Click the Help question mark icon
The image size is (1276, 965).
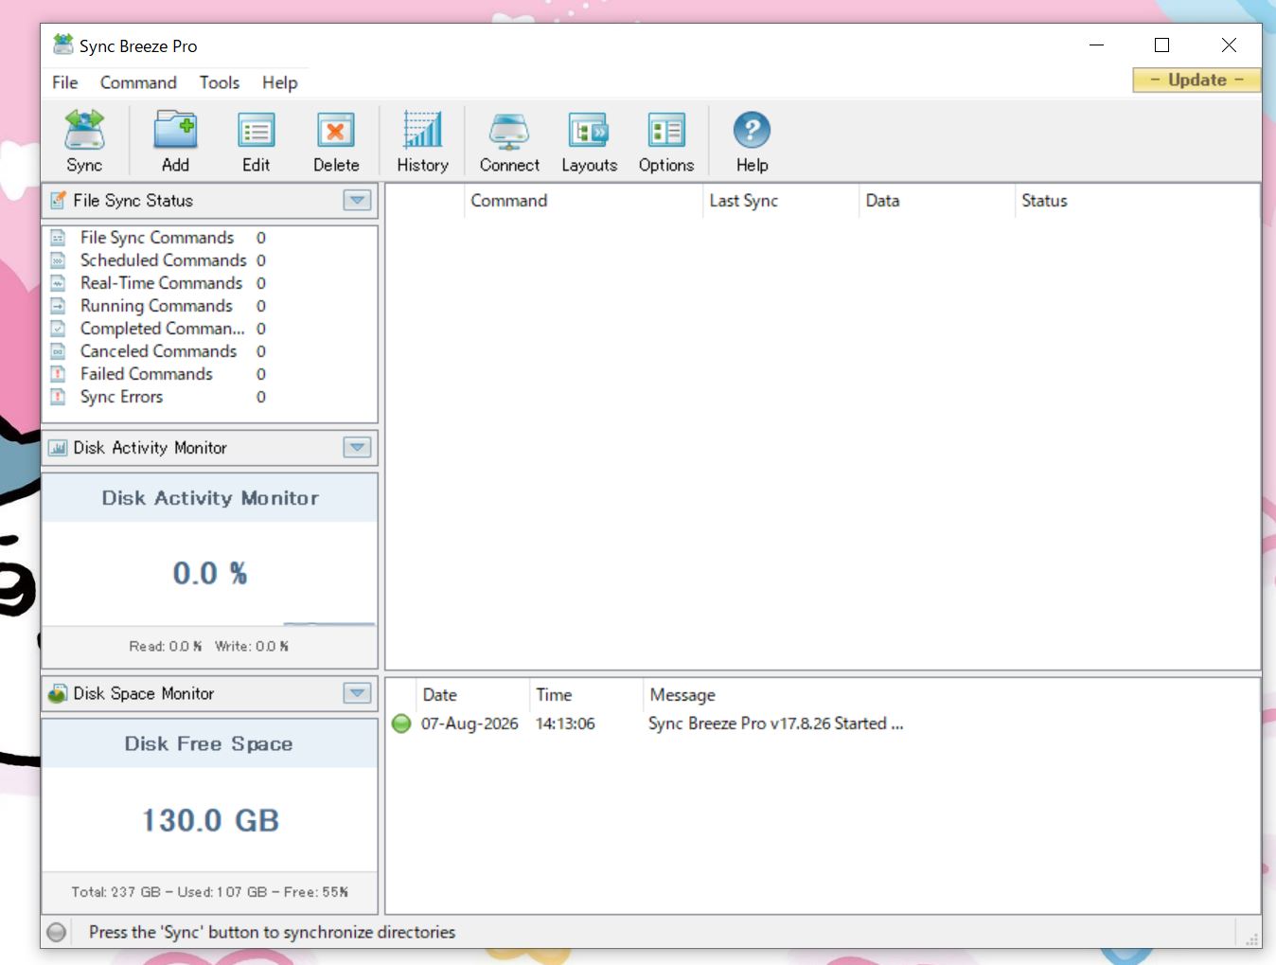[x=752, y=131]
